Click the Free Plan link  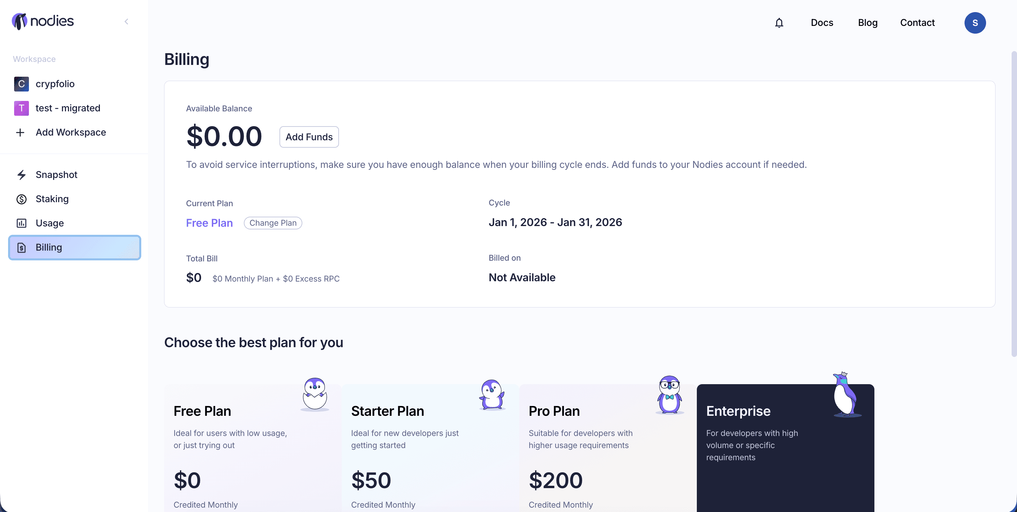click(x=209, y=223)
